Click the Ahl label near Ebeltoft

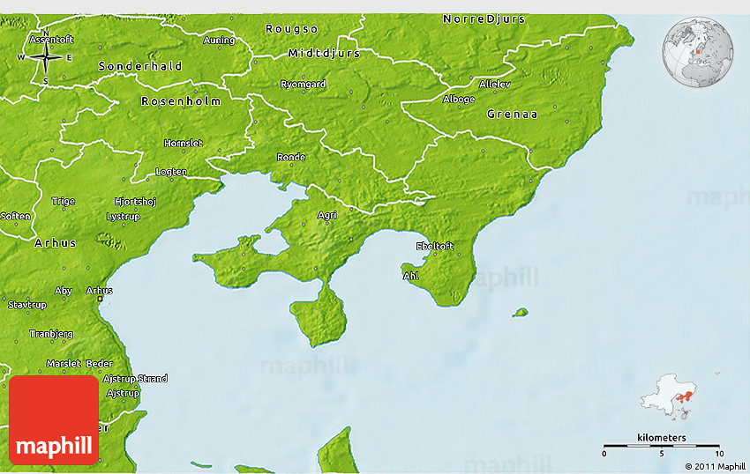(410, 275)
